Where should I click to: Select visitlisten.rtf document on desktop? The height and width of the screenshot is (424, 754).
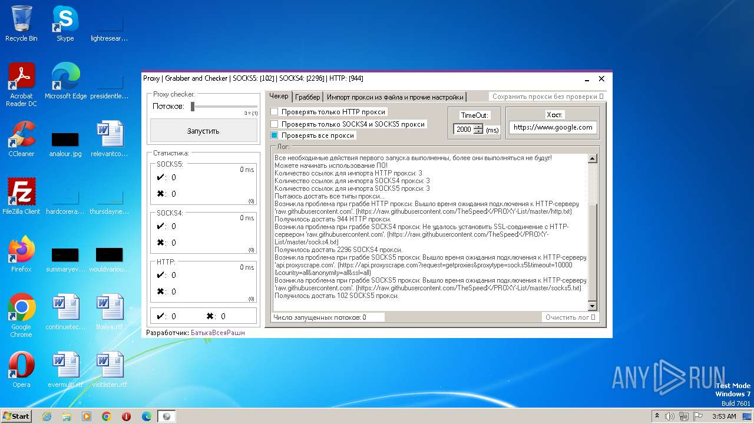tap(110, 370)
